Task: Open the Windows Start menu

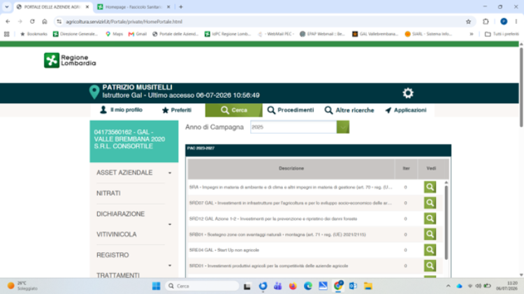Action: [x=156, y=286]
